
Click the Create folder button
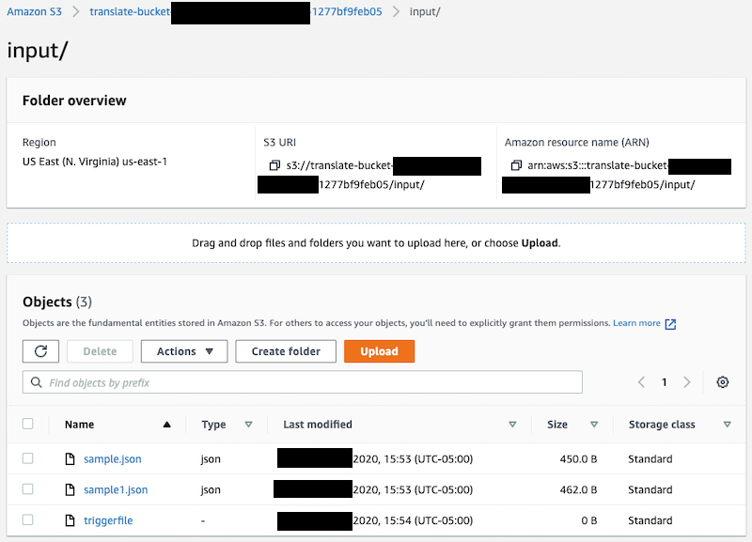[286, 351]
